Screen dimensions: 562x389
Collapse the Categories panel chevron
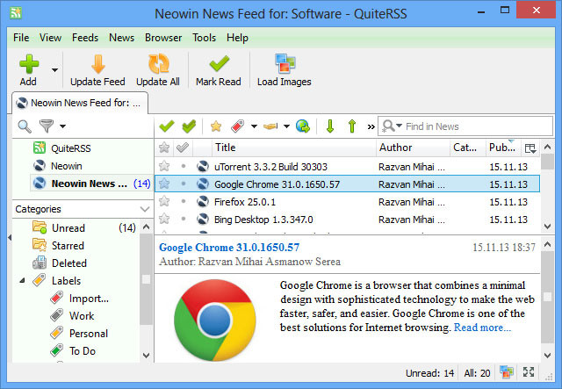pos(145,209)
